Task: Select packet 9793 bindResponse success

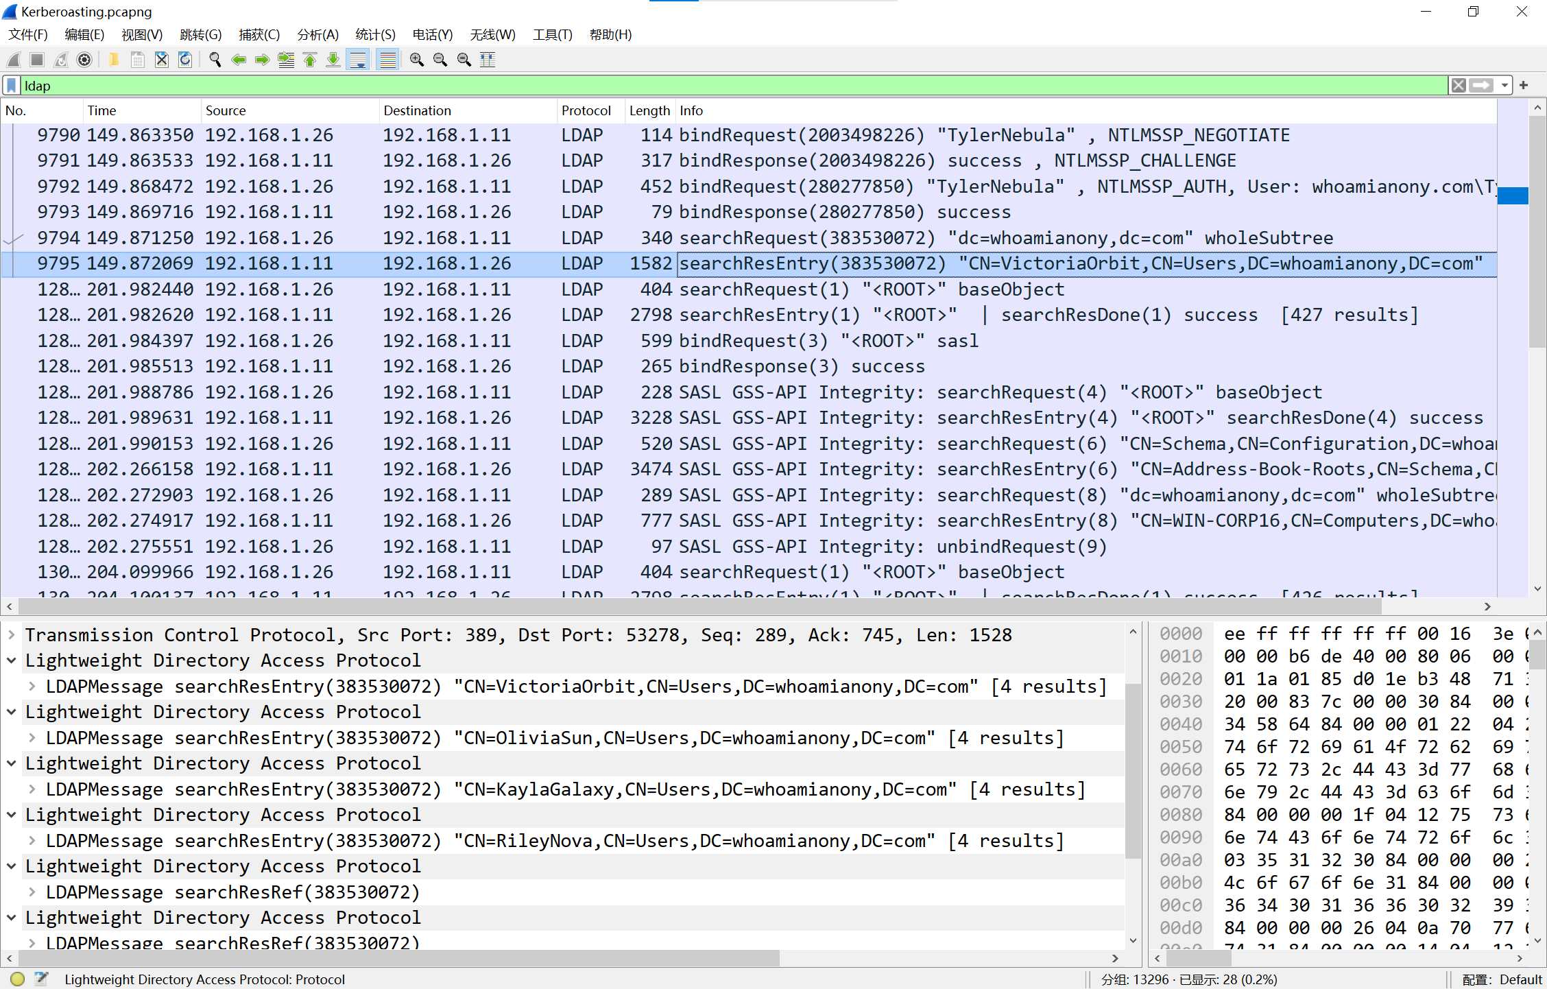Action: point(749,212)
